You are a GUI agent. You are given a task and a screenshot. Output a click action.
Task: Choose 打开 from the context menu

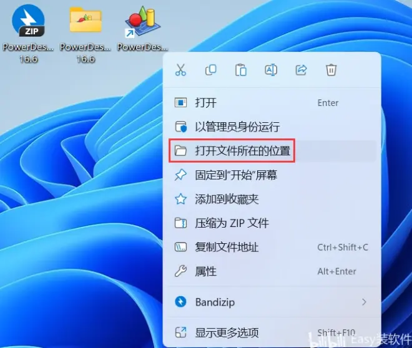tap(272, 103)
